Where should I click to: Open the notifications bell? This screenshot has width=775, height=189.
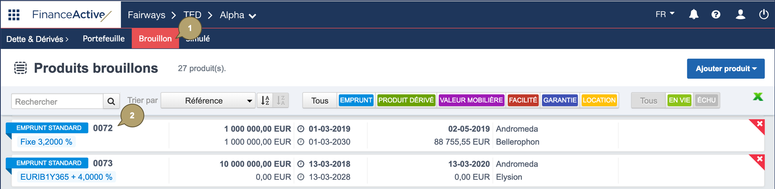point(693,14)
